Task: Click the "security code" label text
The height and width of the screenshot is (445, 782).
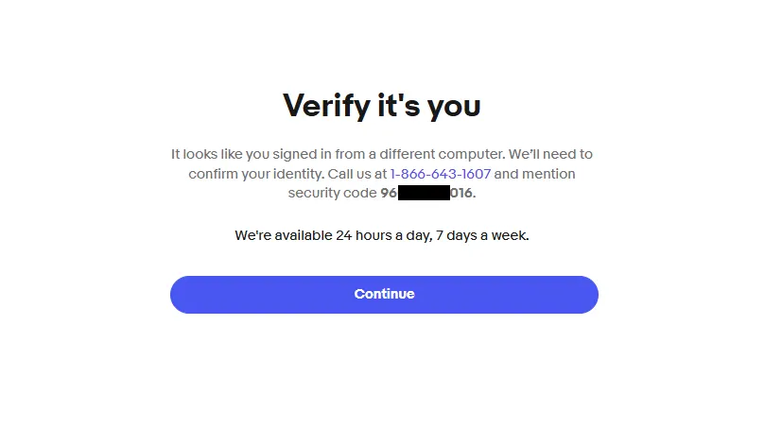Action: [332, 194]
